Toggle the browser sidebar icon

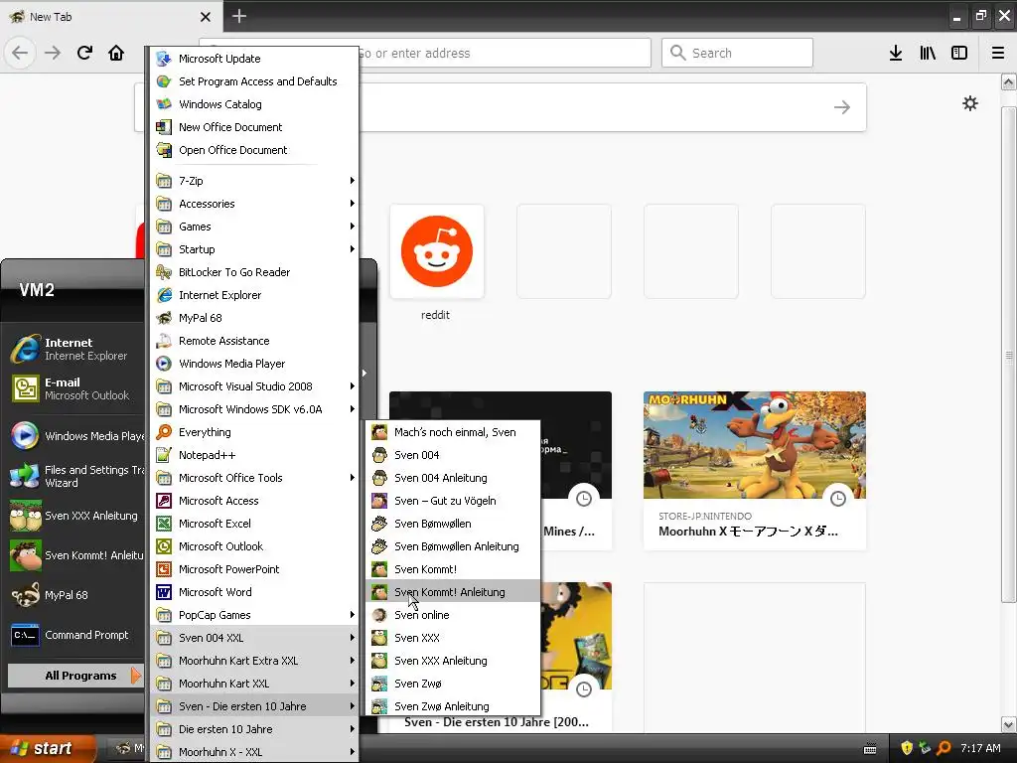click(x=959, y=53)
